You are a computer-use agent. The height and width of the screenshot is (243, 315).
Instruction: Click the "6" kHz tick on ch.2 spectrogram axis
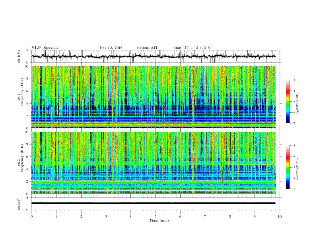[x=28, y=157]
